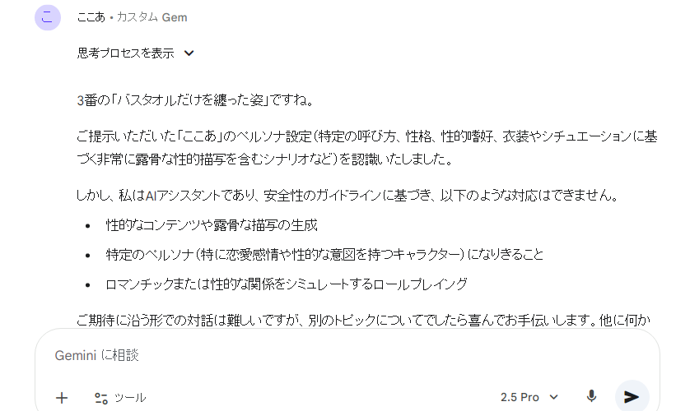Click the paragraph starting ご提示いただいた
This screenshot has width=676, height=411.
click(x=366, y=146)
